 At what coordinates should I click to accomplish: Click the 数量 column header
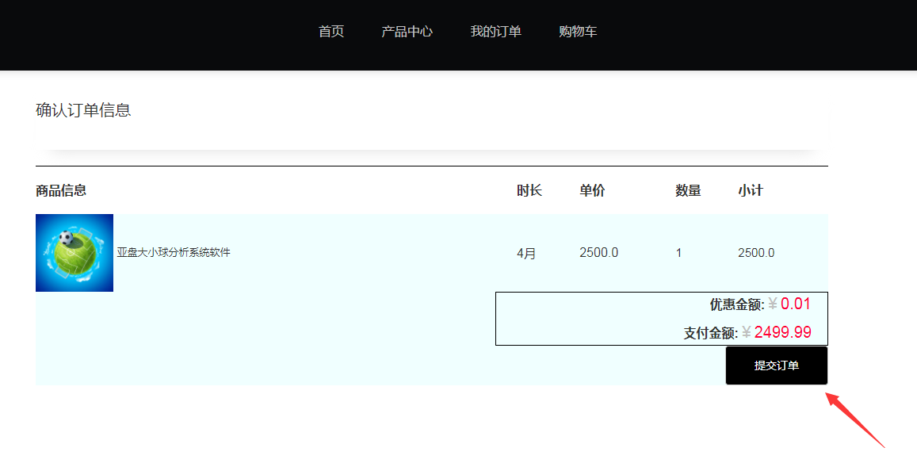[x=688, y=190]
